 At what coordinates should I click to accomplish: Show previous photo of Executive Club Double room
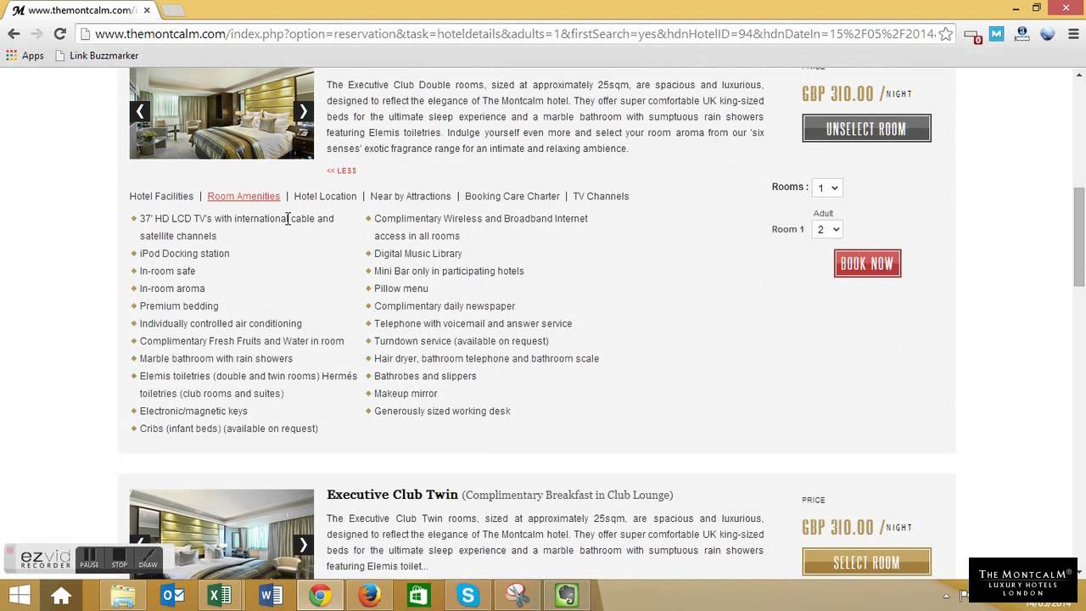point(140,111)
